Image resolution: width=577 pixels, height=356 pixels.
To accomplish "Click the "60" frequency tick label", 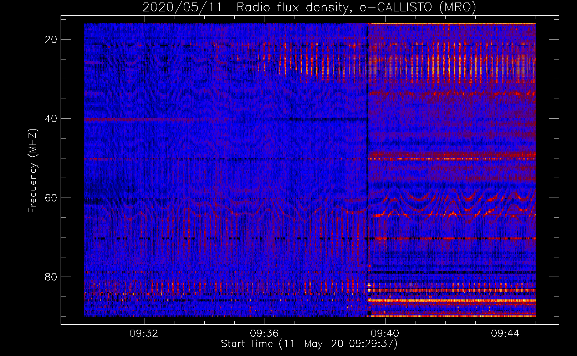I will [51, 198].
